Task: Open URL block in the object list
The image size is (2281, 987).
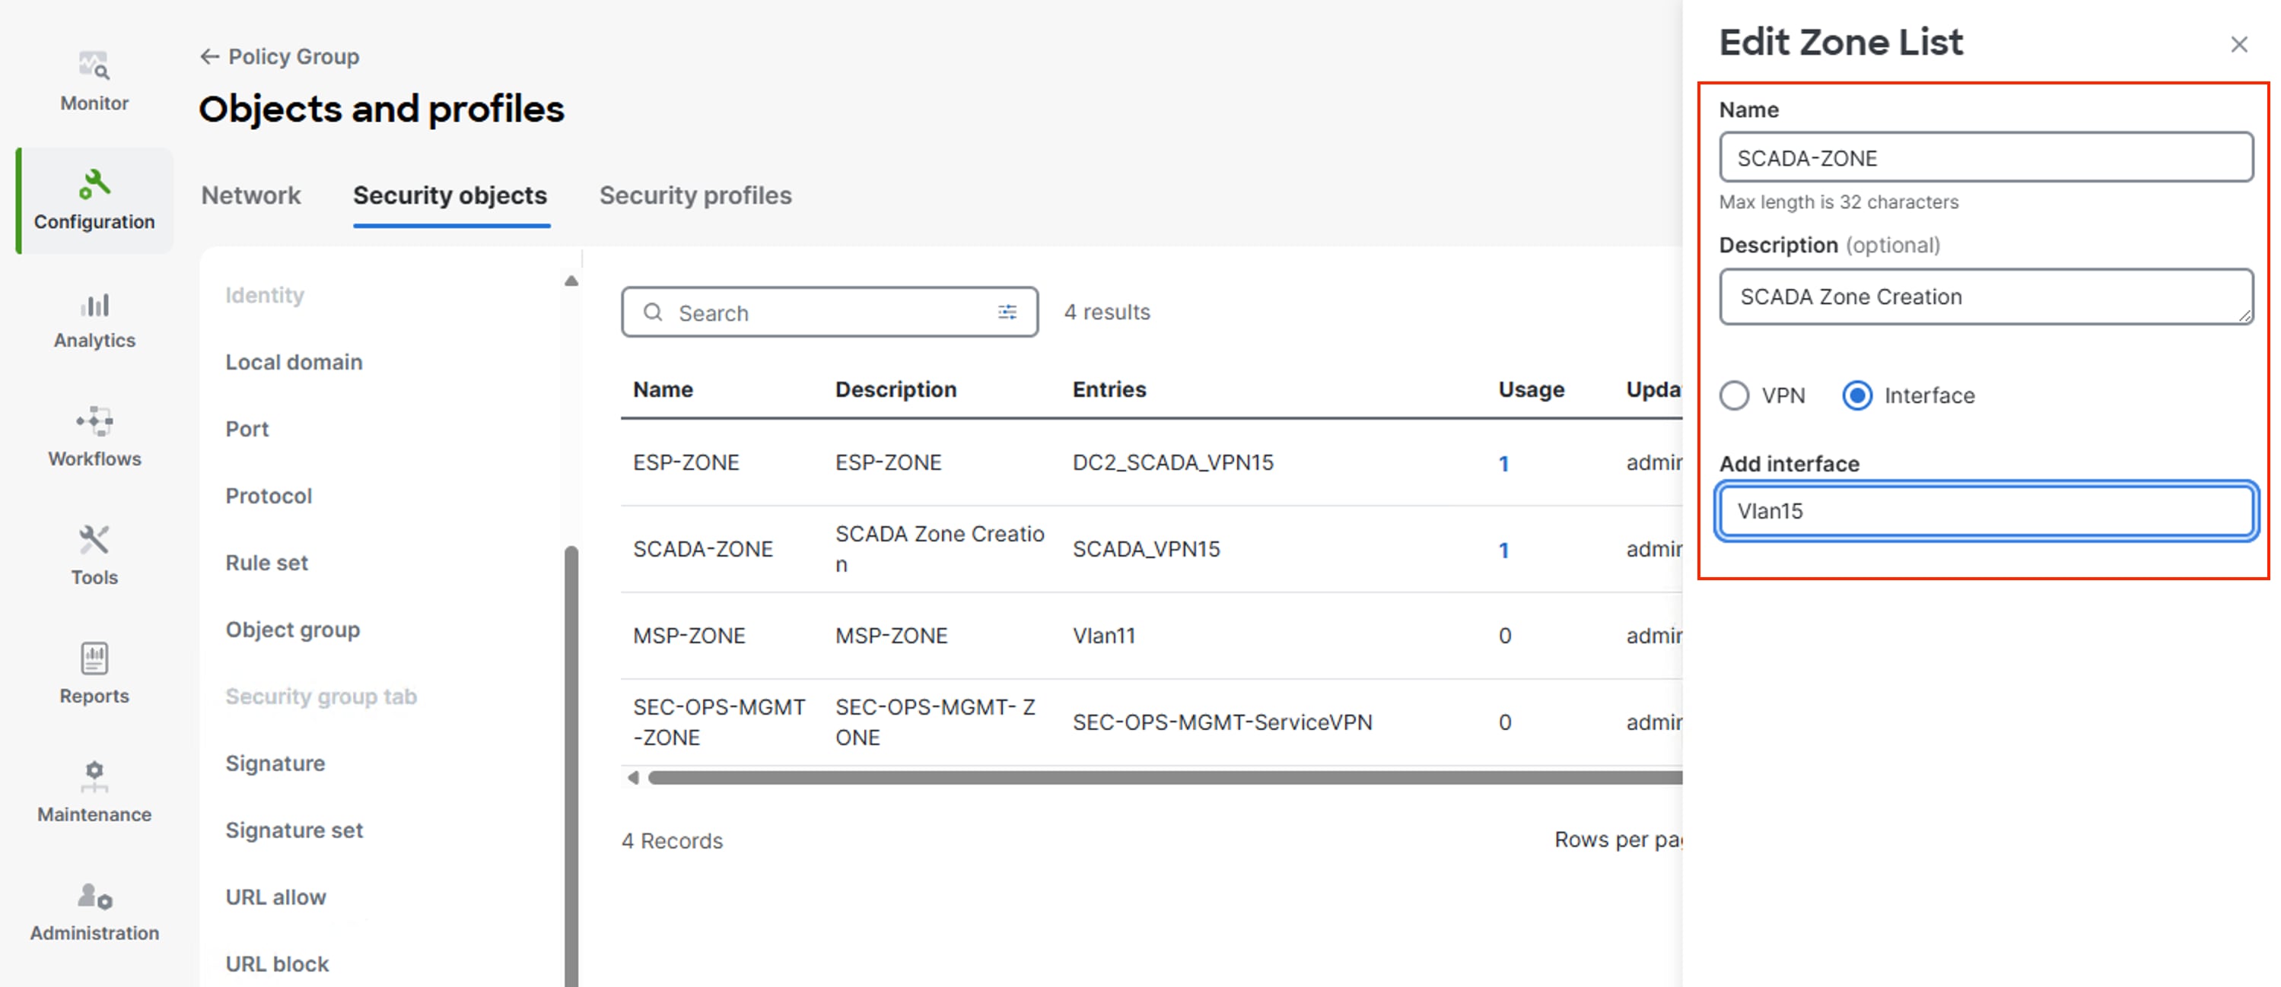Action: (x=276, y=964)
